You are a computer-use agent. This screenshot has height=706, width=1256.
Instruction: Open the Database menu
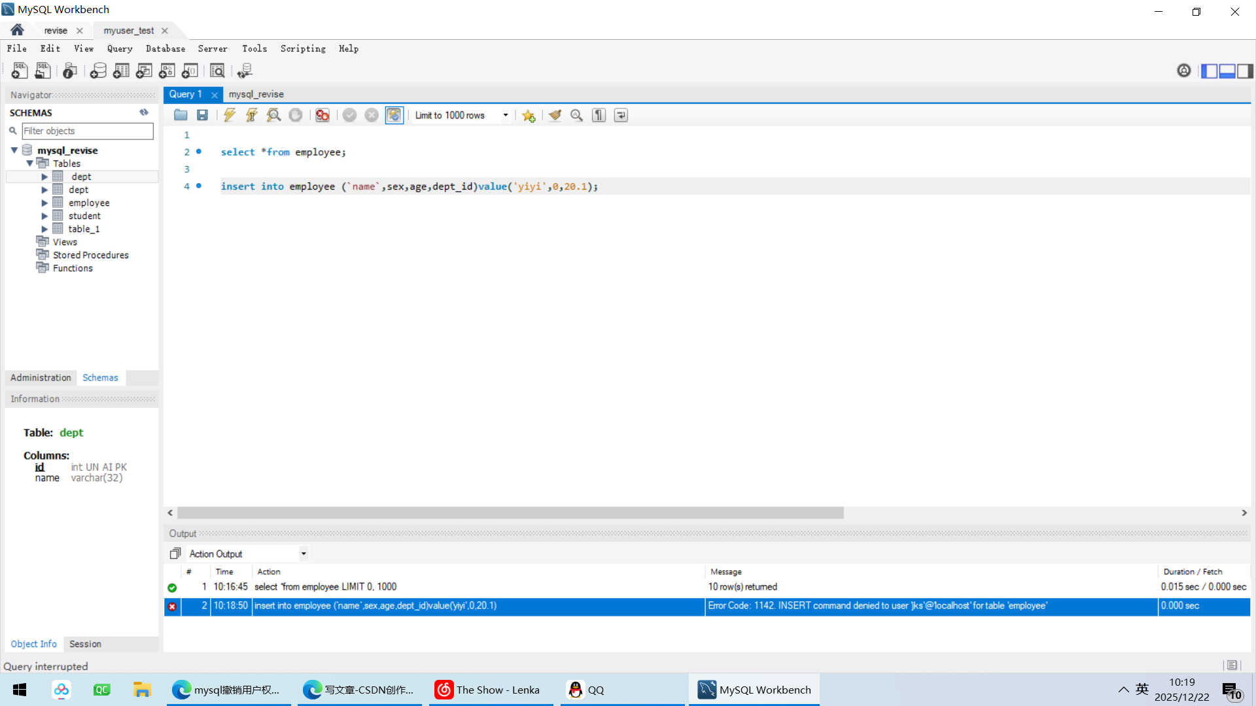[x=165, y=48]
